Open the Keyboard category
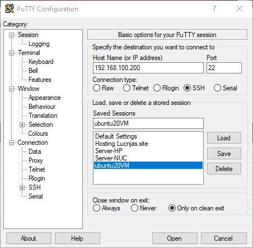Screen dimensions: 253x248 point(41,62)
